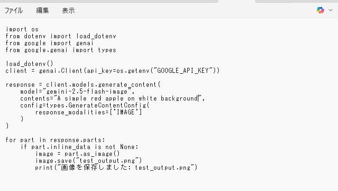Viewport: 338px width, 191px height.
Task: Click 'types' in the google.genai import line
Action: [107, 50]
